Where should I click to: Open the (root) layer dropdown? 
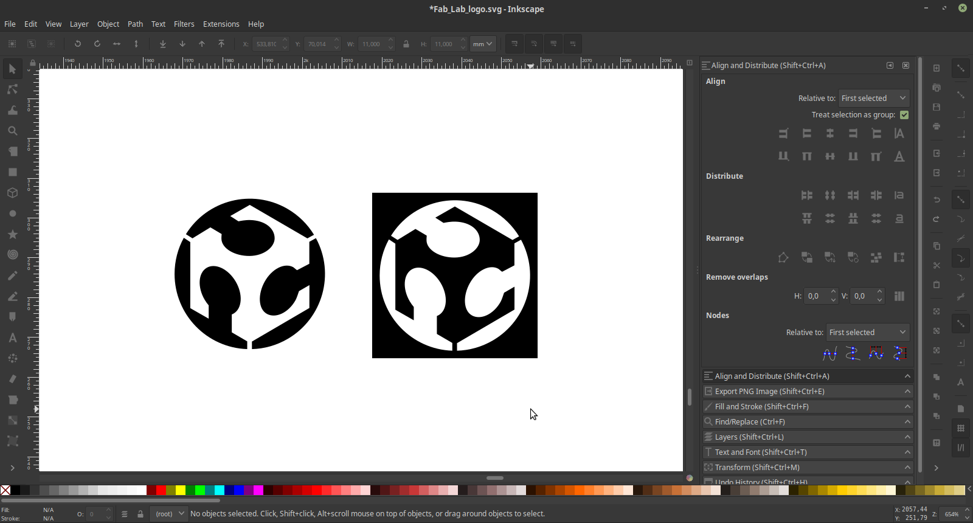pos(168,514)
